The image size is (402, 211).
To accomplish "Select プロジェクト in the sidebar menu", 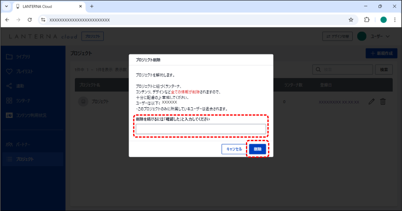I will click(25, 159).
